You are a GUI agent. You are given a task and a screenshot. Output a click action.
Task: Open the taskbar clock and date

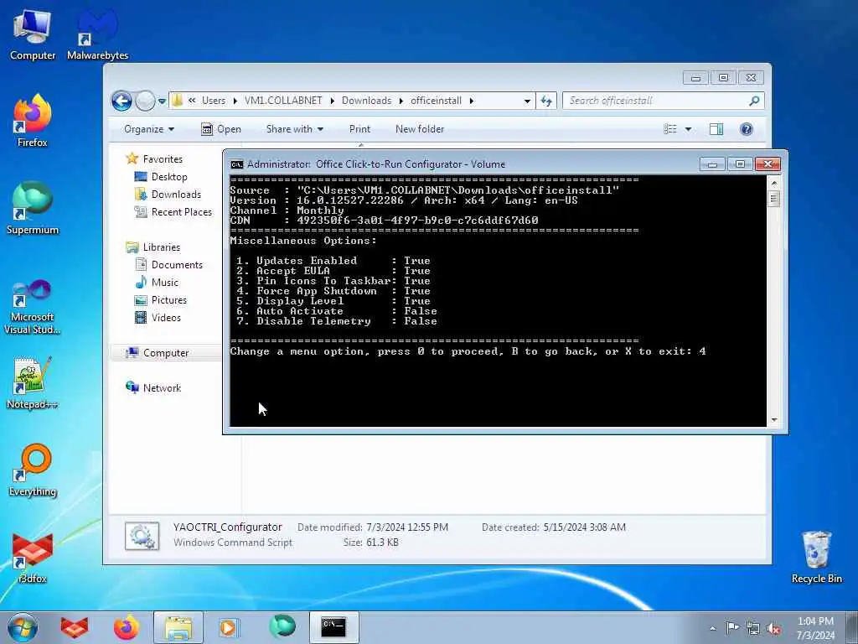point(815,628)
